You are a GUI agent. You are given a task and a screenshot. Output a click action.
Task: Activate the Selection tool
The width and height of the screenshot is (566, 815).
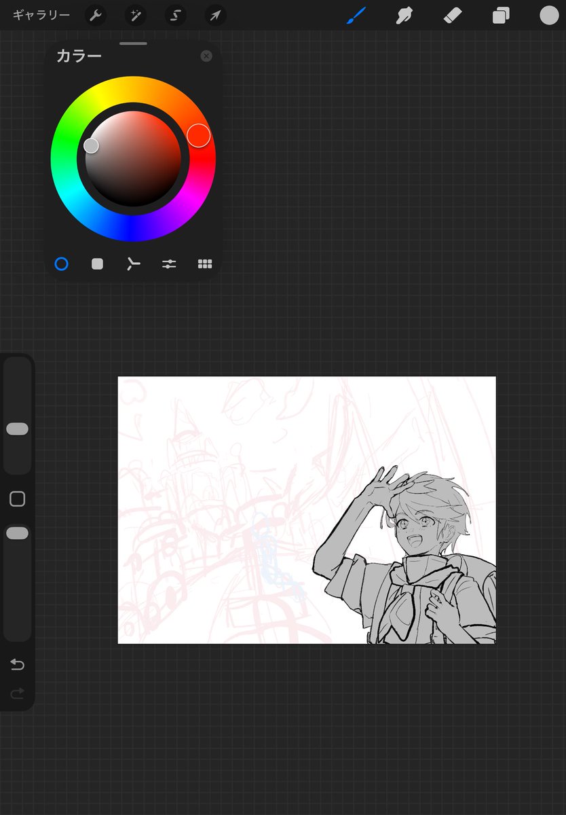coord(176,15)
